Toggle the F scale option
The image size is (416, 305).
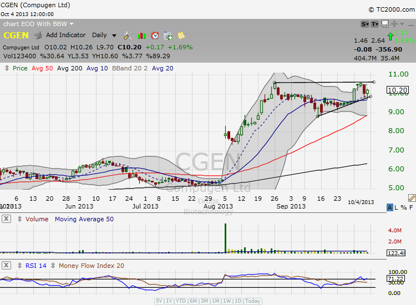click(x=411, y=207)
